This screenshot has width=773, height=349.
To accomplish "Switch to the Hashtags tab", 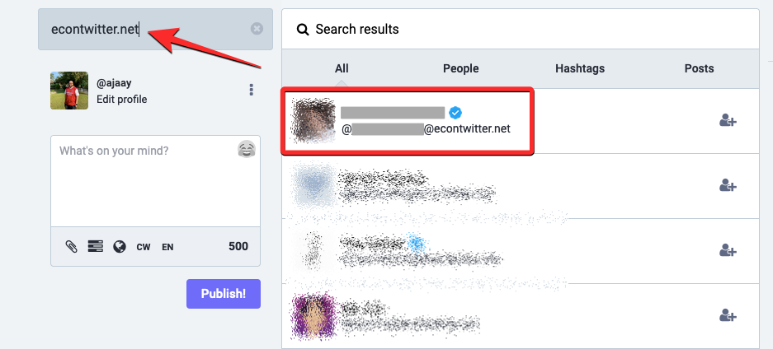I will [x=580, y=69].
